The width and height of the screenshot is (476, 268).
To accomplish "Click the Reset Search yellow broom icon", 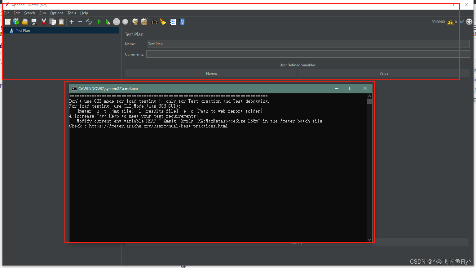I will coord(163,22).
